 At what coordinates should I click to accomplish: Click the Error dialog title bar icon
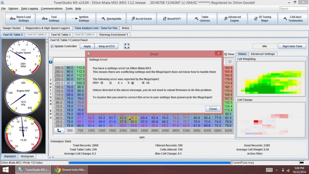(x=89, y=54)
